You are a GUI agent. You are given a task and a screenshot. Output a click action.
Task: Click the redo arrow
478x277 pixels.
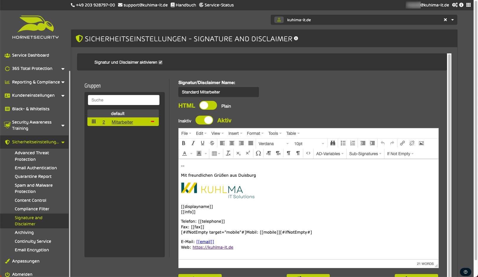point(392,143)
